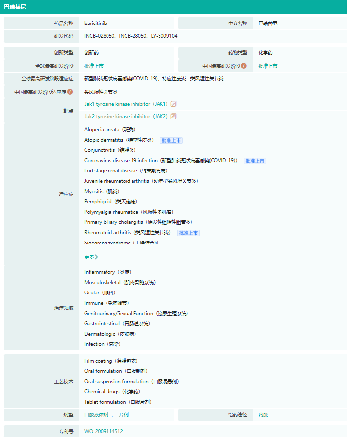347x437 pixels.
Task: Click info icon next to 中国最高研发阶段
Action: pos(244,66)
